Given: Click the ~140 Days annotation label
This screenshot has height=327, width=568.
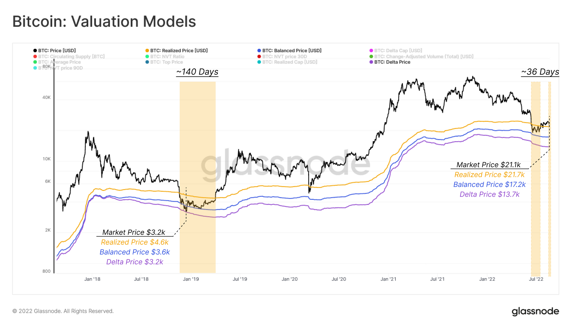Looking at the screenshot, I should pos(197,72).
